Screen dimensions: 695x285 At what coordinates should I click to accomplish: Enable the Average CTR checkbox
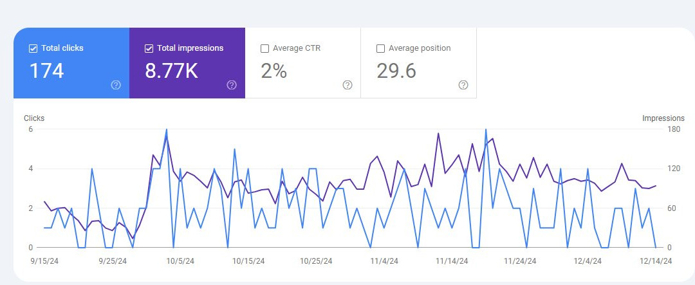[x=264, y=48]
